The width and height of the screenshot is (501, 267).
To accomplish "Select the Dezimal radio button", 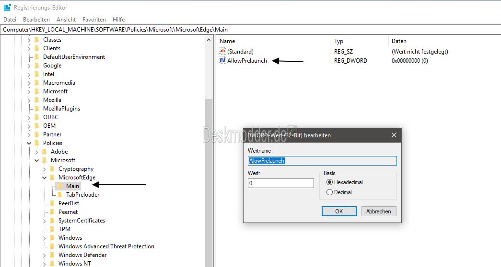I will [x=329, y=192].
